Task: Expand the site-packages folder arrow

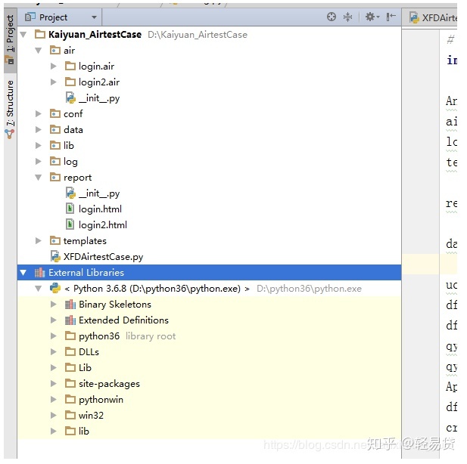Action: click(x=54, y=384)
